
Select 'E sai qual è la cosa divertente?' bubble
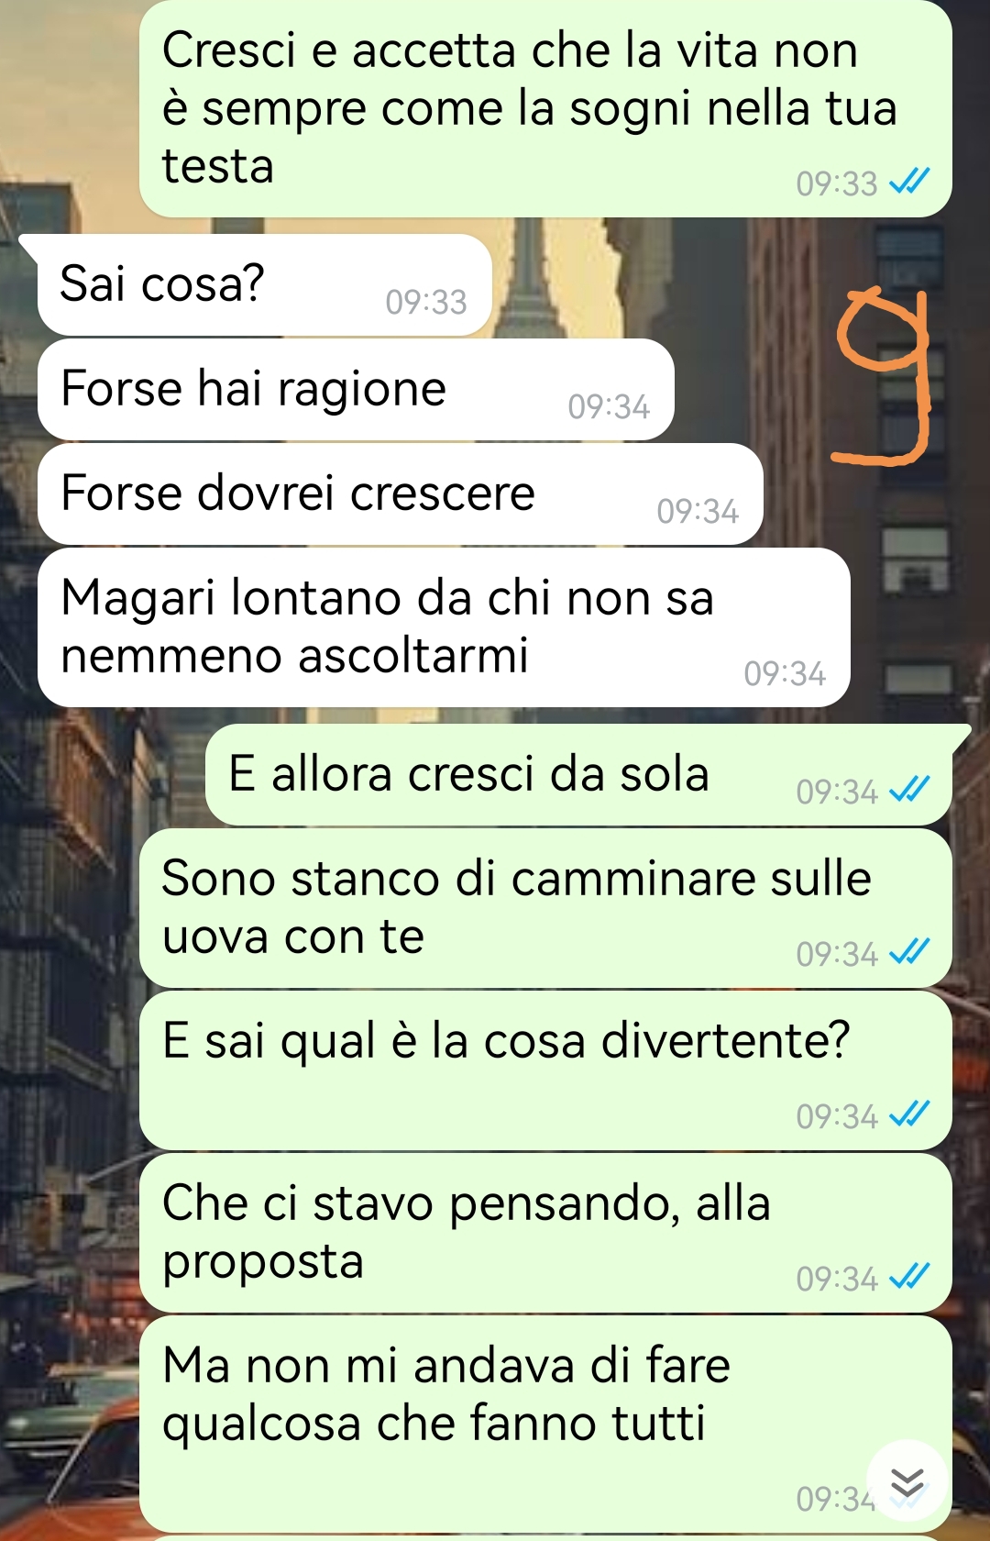pos(545,1070)
